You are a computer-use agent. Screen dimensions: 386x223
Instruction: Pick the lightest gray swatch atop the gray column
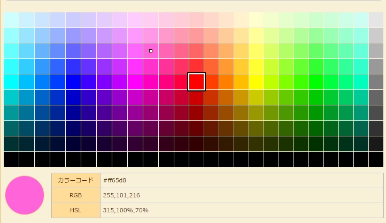coord(376,20)
